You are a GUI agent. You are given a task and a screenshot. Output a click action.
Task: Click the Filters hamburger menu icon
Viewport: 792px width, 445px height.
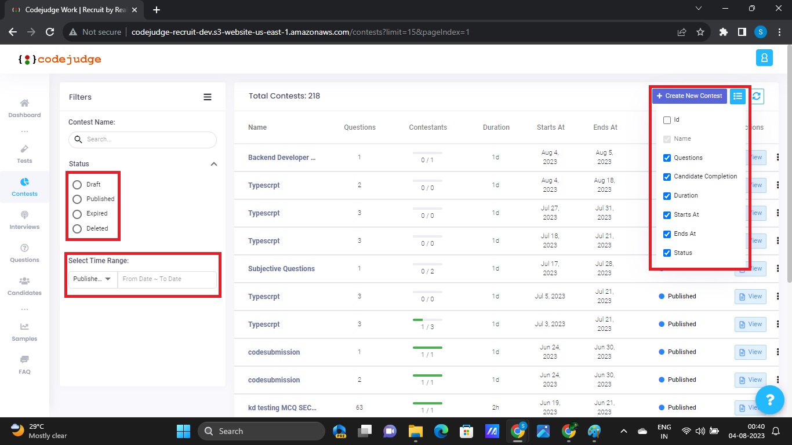(208, 97)
